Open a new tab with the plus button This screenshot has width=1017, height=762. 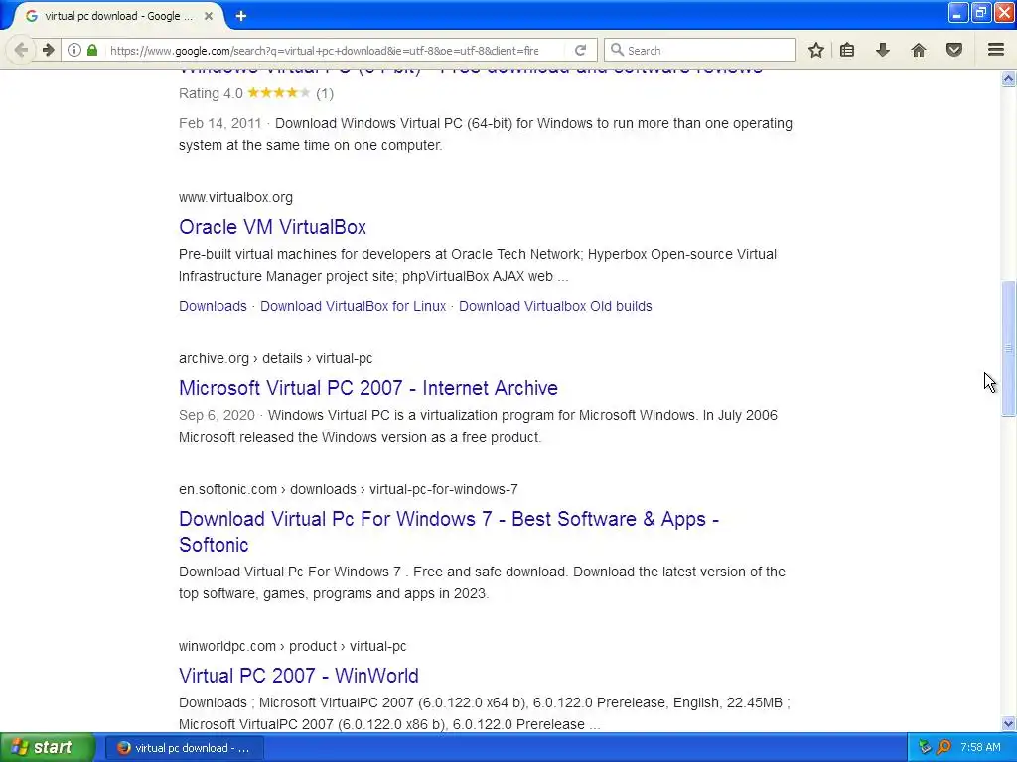point(241,16)
